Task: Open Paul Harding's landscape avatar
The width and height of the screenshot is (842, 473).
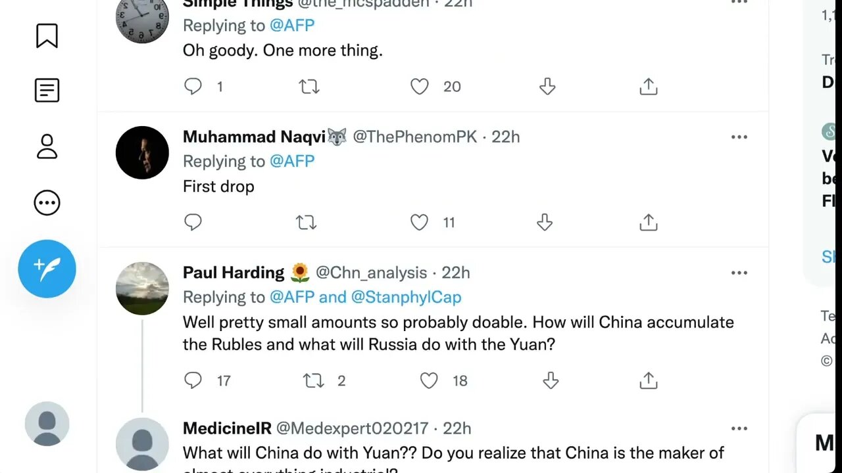Action: (x=142, y=288)
